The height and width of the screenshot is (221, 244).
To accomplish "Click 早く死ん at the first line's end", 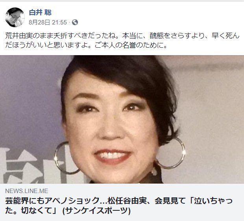I will (x=226, y=36).
